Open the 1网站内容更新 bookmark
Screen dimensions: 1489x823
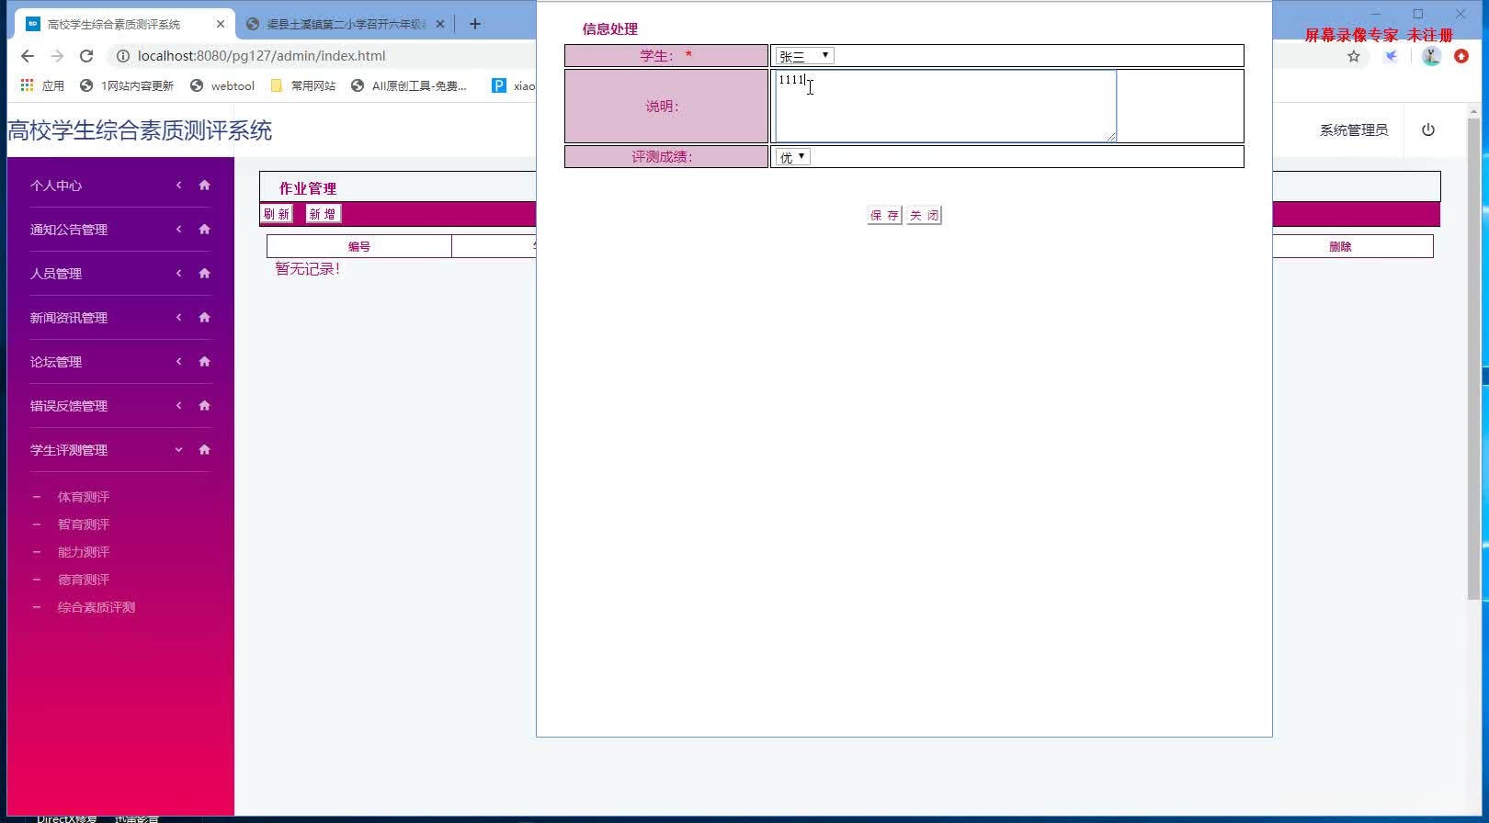point(127,85)
